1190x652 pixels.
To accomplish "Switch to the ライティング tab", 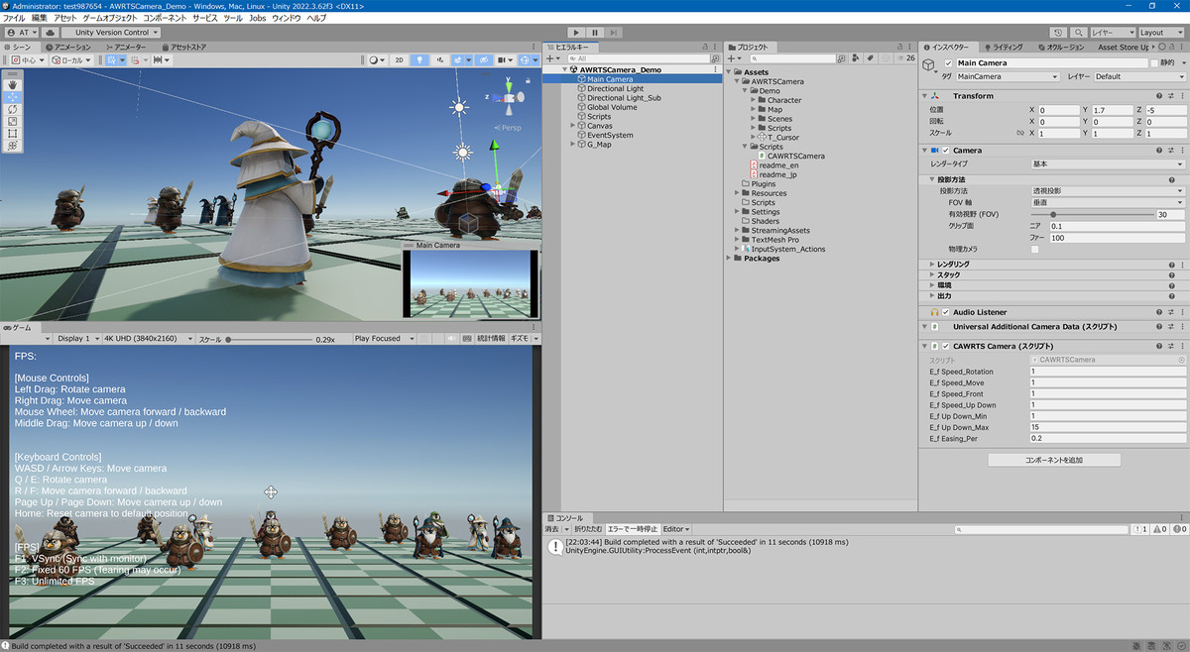I will (1009, 47).
